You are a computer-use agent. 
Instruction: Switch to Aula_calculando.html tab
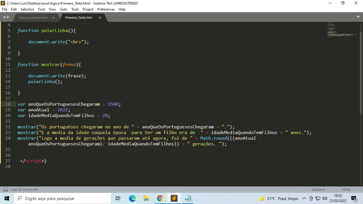point(33,18)
